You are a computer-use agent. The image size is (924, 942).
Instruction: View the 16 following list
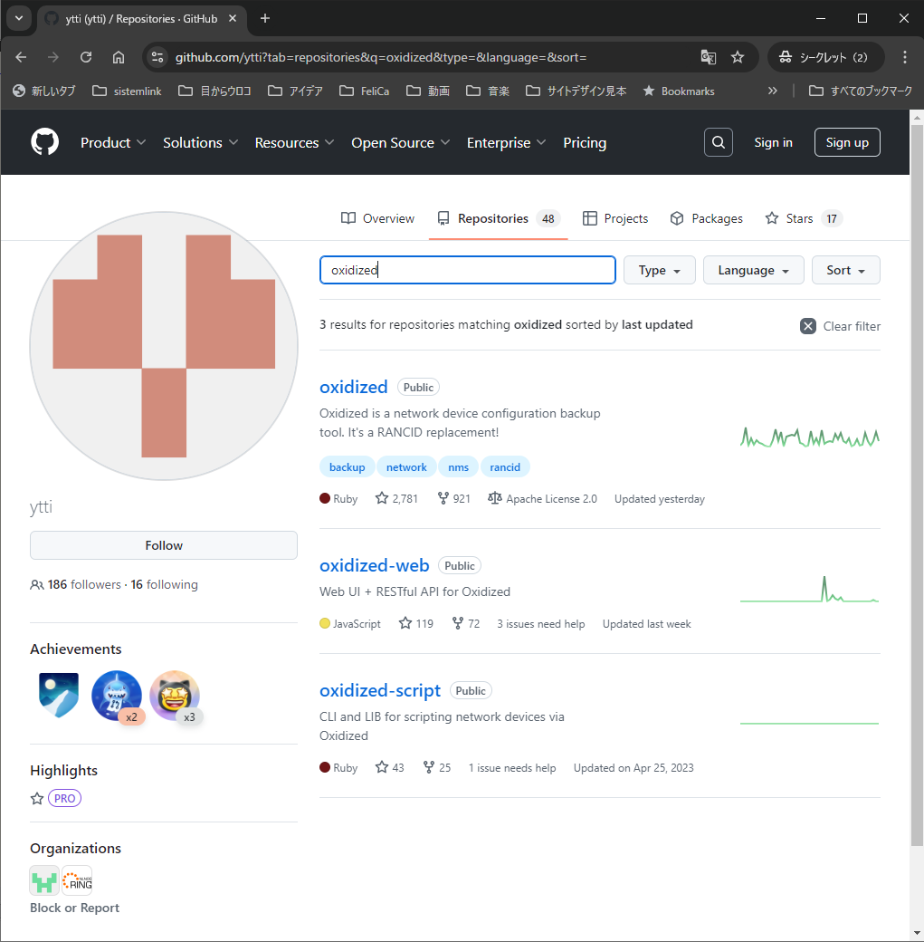pos(164,584)
